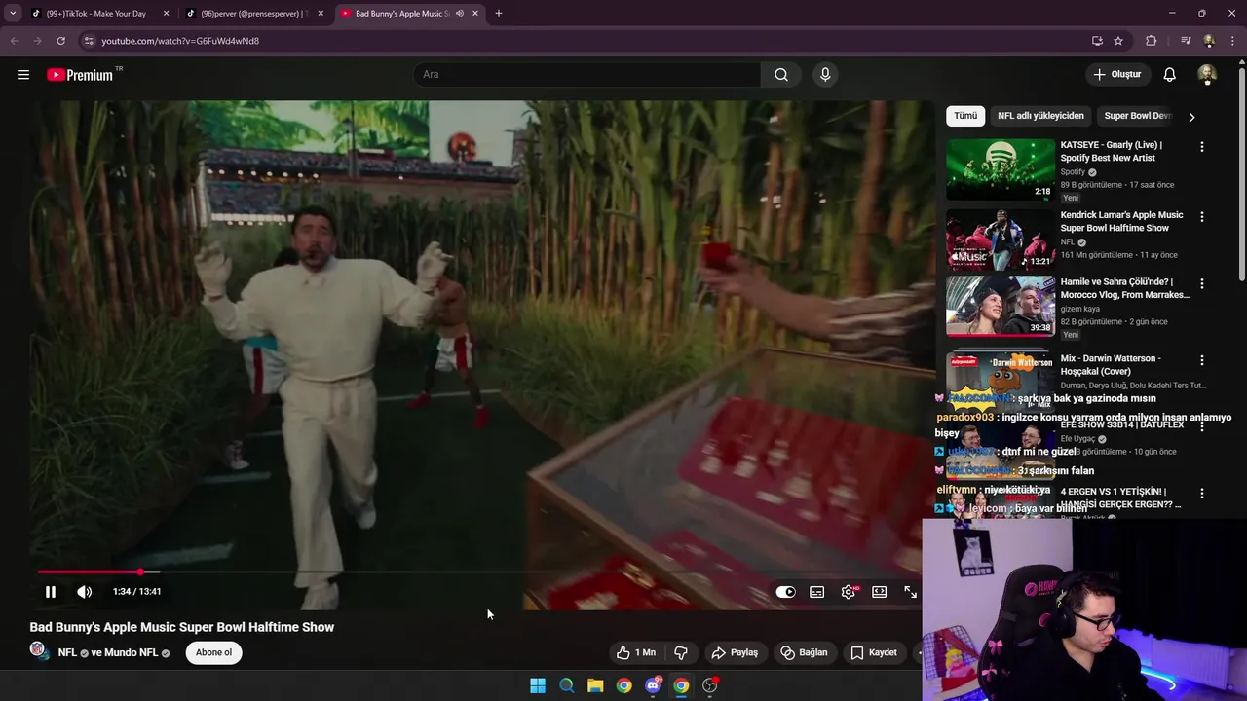Open player settings gear
Viewport: 1247px width, 701px height.
point(849,592)
